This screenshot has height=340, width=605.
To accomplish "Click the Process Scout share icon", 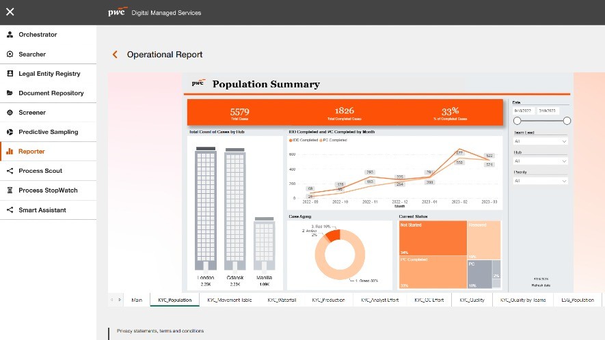I will click(10, 171).
